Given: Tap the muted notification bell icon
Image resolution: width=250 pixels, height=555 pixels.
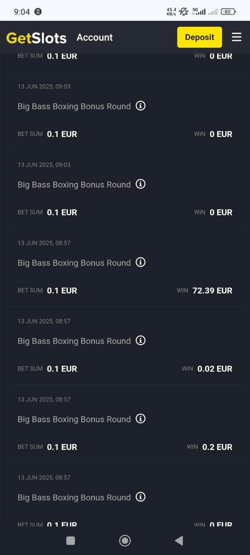Looking at the screenshot, I should (184, 12).
